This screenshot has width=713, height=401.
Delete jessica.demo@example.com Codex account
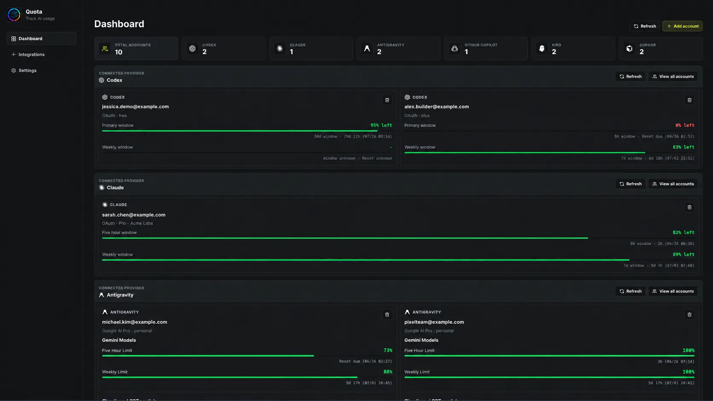[x=387, y=100]
